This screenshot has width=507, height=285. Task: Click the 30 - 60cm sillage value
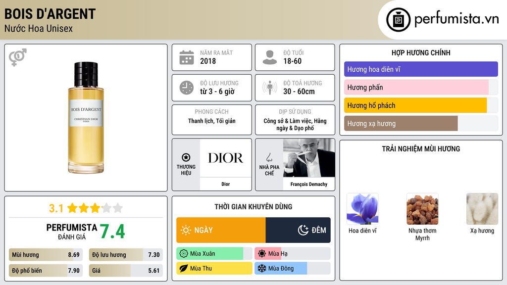tap(299, 92)
